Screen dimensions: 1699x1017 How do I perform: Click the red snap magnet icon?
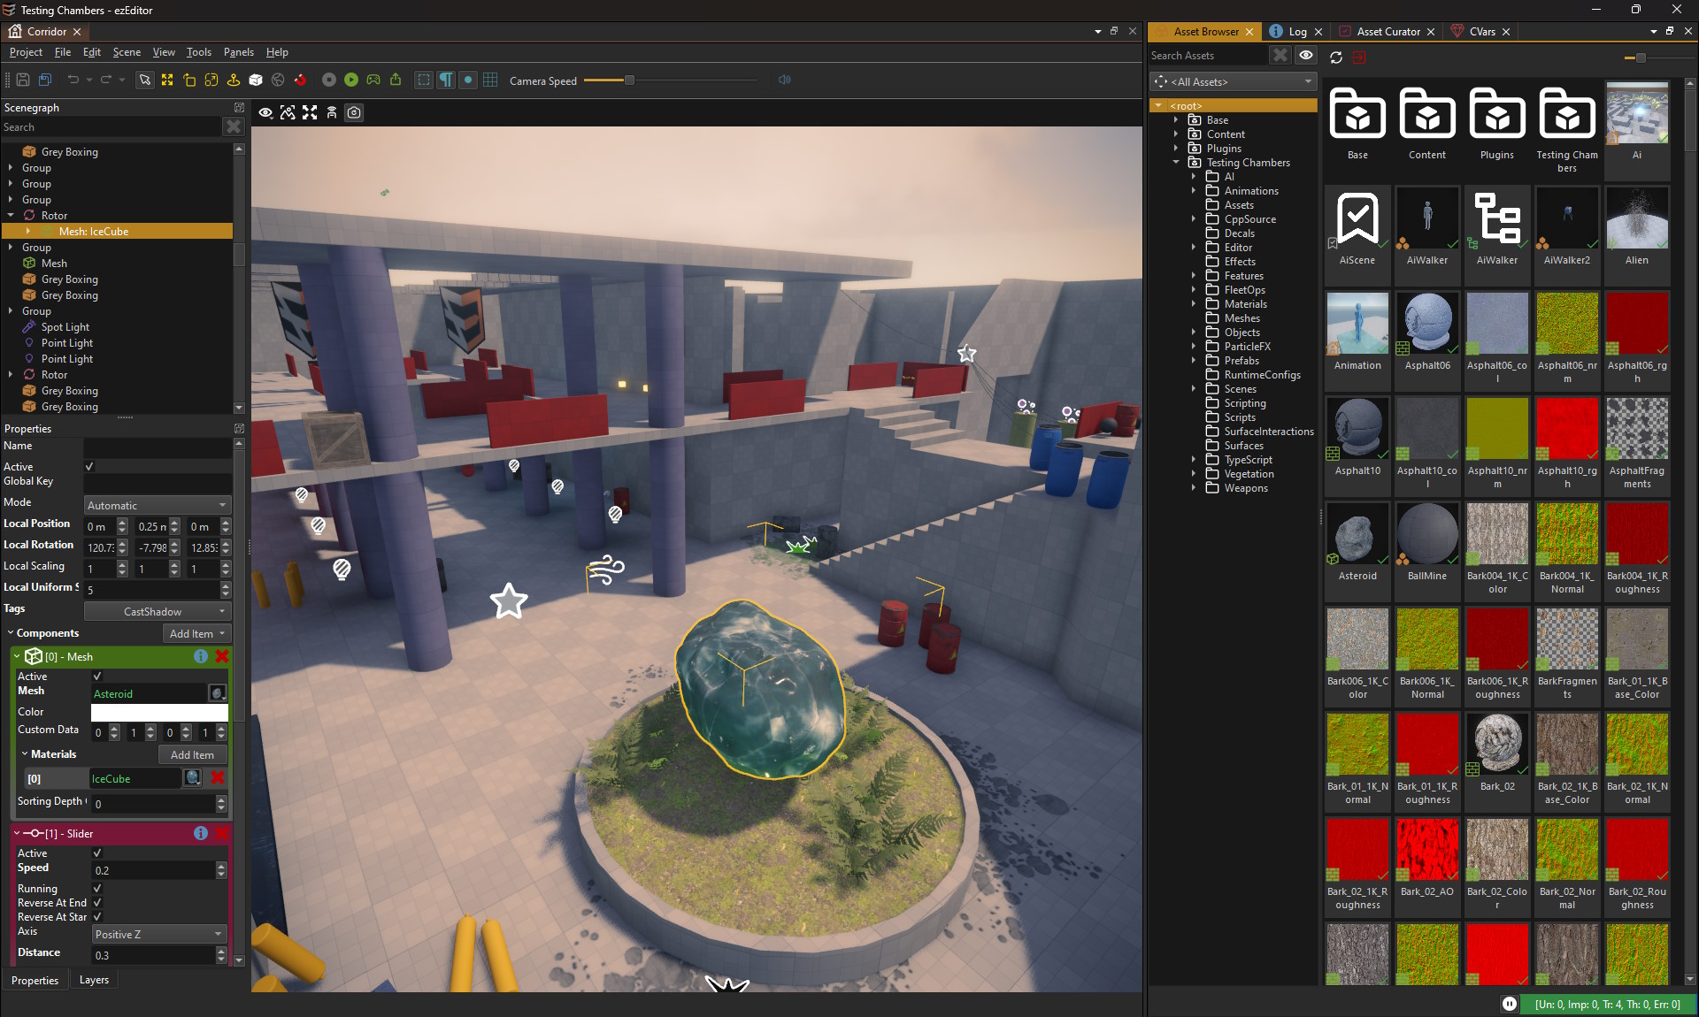(300, 80)
